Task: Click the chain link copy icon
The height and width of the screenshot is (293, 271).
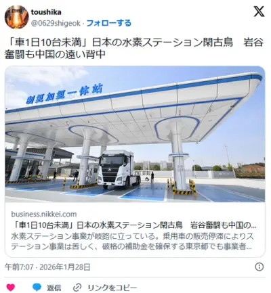Action: tap(77, 288)
